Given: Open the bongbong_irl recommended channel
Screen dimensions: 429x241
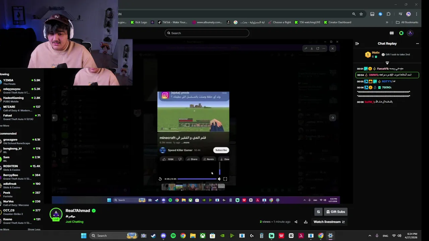Looking at the screenshot, I should pyautogui.click(x=20, y=150).
